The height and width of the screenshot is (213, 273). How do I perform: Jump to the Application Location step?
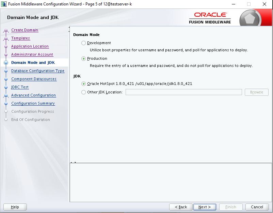tap(30, 46)
